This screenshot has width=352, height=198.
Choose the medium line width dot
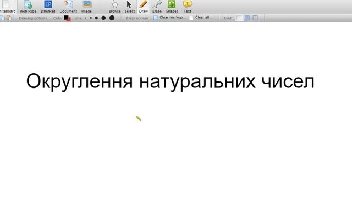[96, 18]
